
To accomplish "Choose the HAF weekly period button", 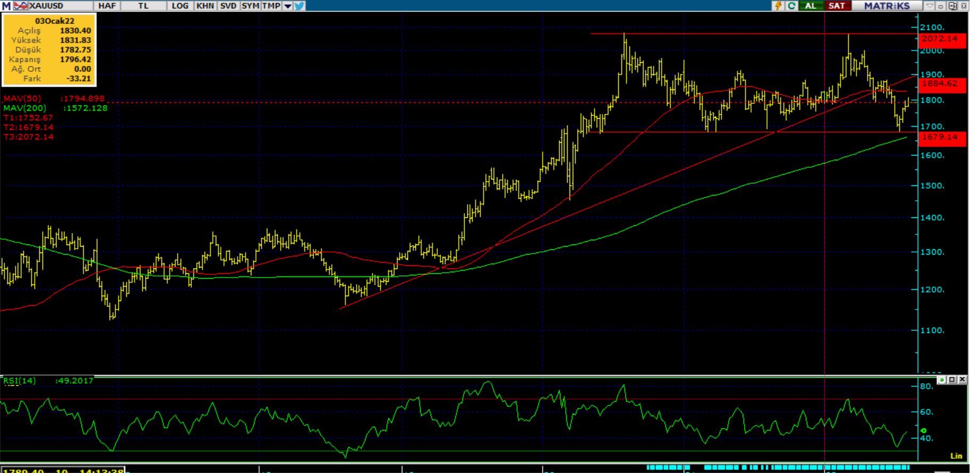I will coord(106,5).
